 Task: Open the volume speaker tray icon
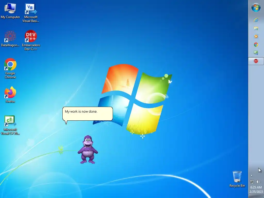click(x=258, y=182)
